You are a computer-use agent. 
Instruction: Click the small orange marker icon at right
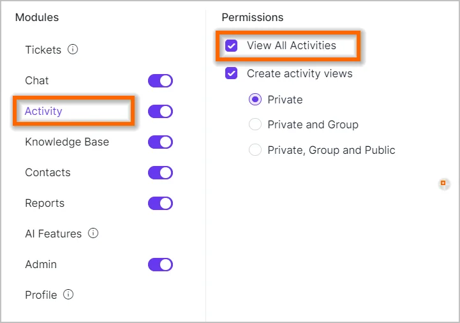click(x=444, y=184)
